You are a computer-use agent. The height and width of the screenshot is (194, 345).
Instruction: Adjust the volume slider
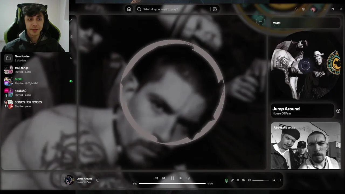(x=260, y=180)
